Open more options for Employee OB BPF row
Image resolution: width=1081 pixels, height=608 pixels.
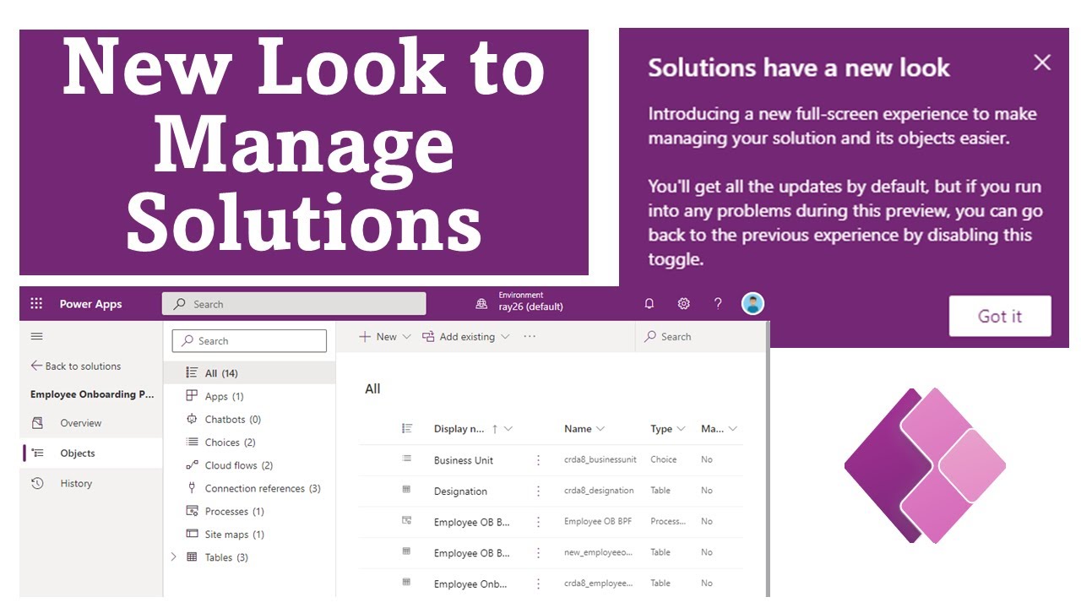(x=538, y=522)
